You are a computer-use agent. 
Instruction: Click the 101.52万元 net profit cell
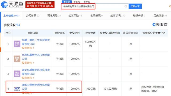pos(110,89)
